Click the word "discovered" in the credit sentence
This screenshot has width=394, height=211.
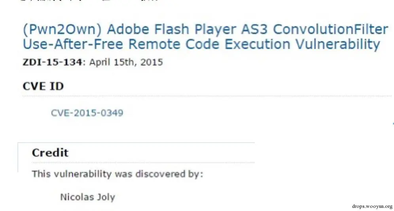point(156,174)
